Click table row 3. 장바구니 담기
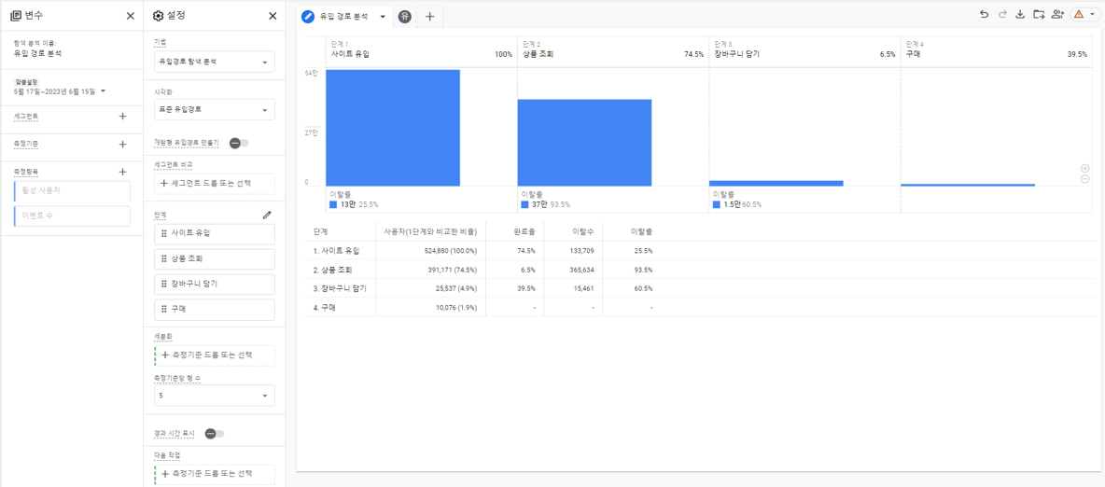 [x=699, y=288]
